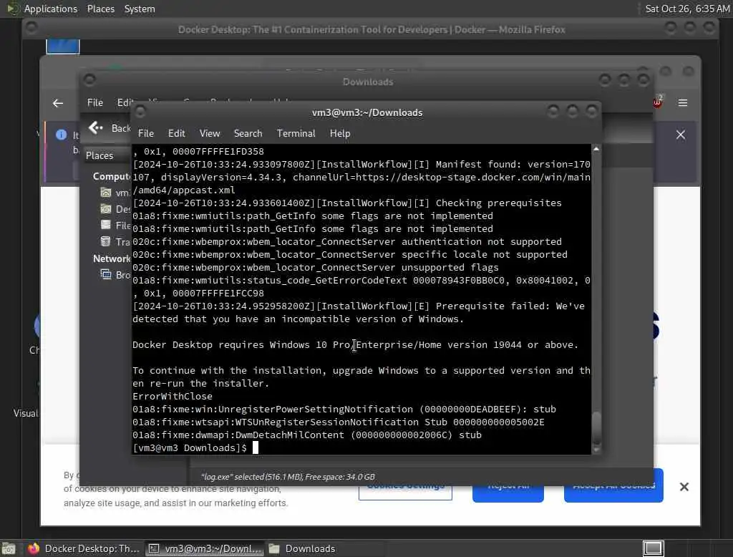The width and height of the screenshot is (733, 557).
Task: Select the Network section header in sidebar
Action: tap(112, 258)
